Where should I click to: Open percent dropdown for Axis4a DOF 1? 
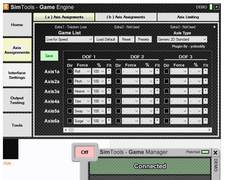pyautogui.click(x=99, y=101)
